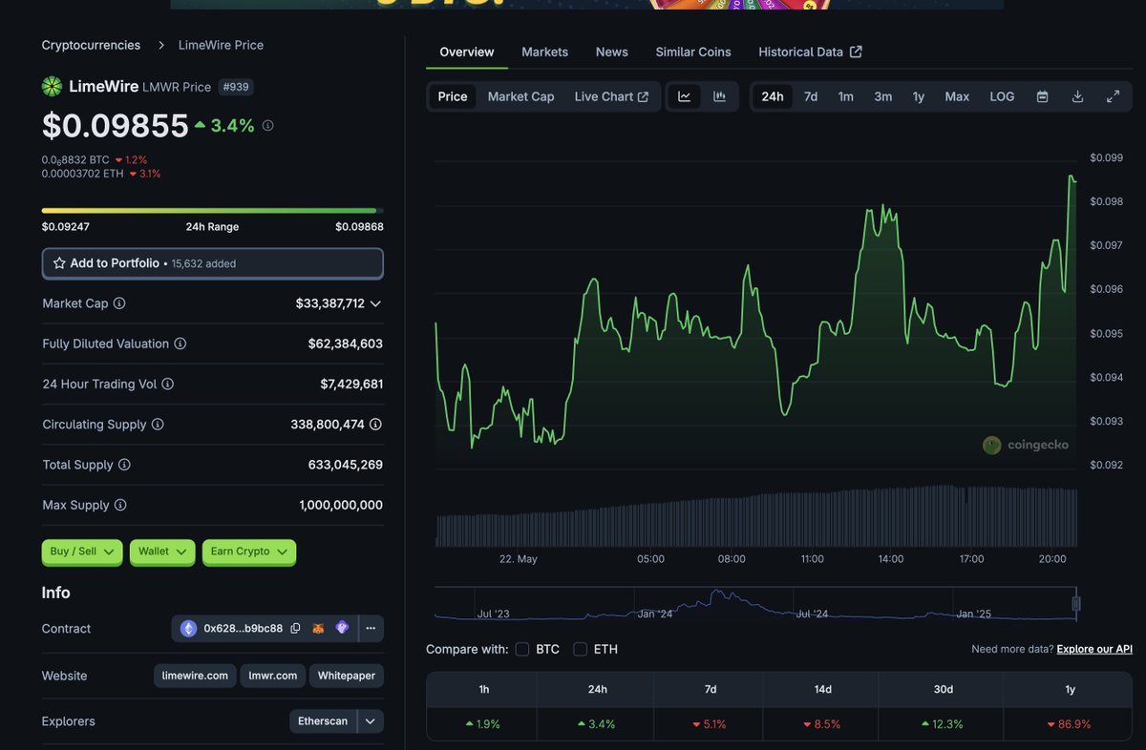This screenshot has width=1146, height=750.
Task: Select the 24h chart timeframe
Action: [x=773, y=96]
